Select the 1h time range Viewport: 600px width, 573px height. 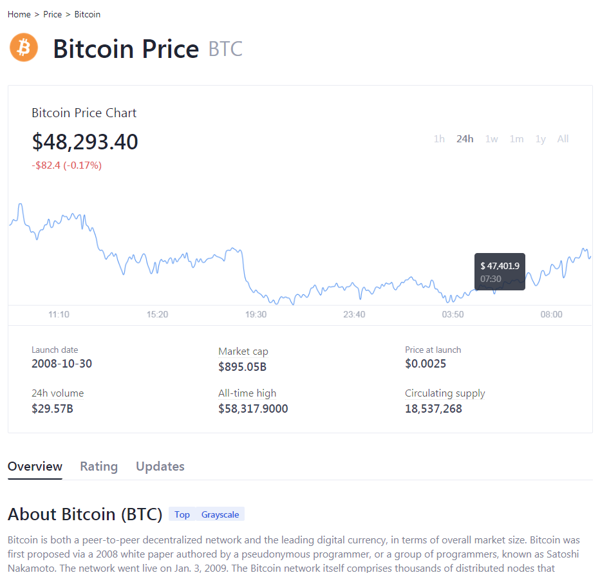point(439,138)
